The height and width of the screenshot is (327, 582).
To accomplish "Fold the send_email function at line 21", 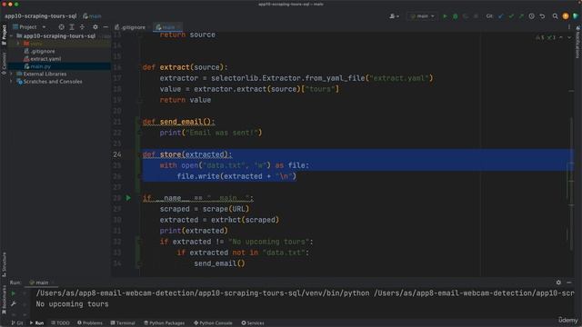I will [139, 122].
